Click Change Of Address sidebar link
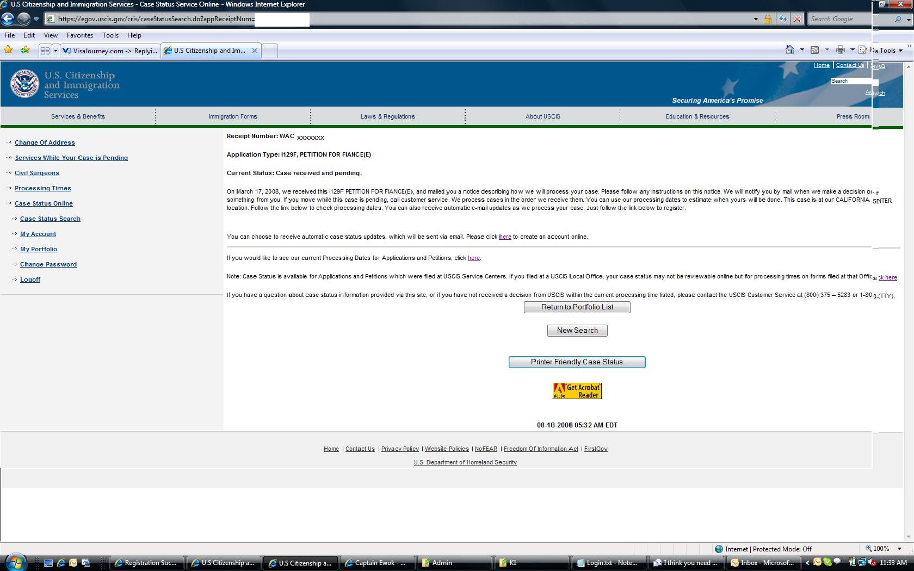This screenshot has height=571, width=914. [x=45, y=142]
